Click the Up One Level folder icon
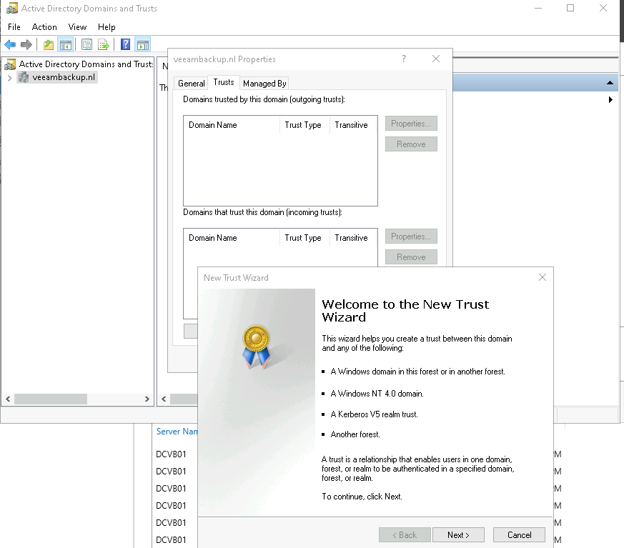The image size is (624, 548). pyautogui.click(x=49, y=45)
